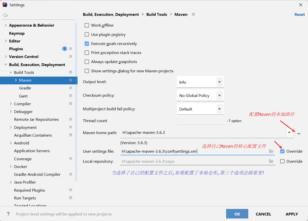Expand the Maven home path dropdown arrow
The image size is (308, 221).
click(289, 133)
